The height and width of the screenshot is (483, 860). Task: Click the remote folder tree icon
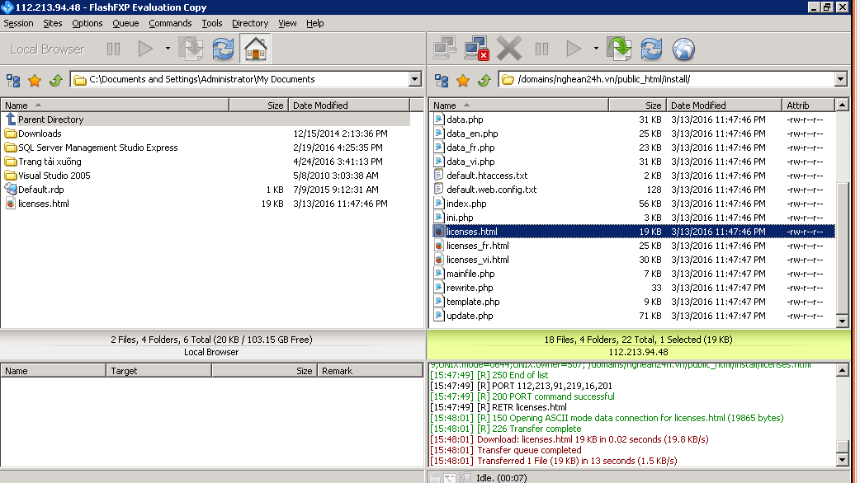[x=442, y=81]
